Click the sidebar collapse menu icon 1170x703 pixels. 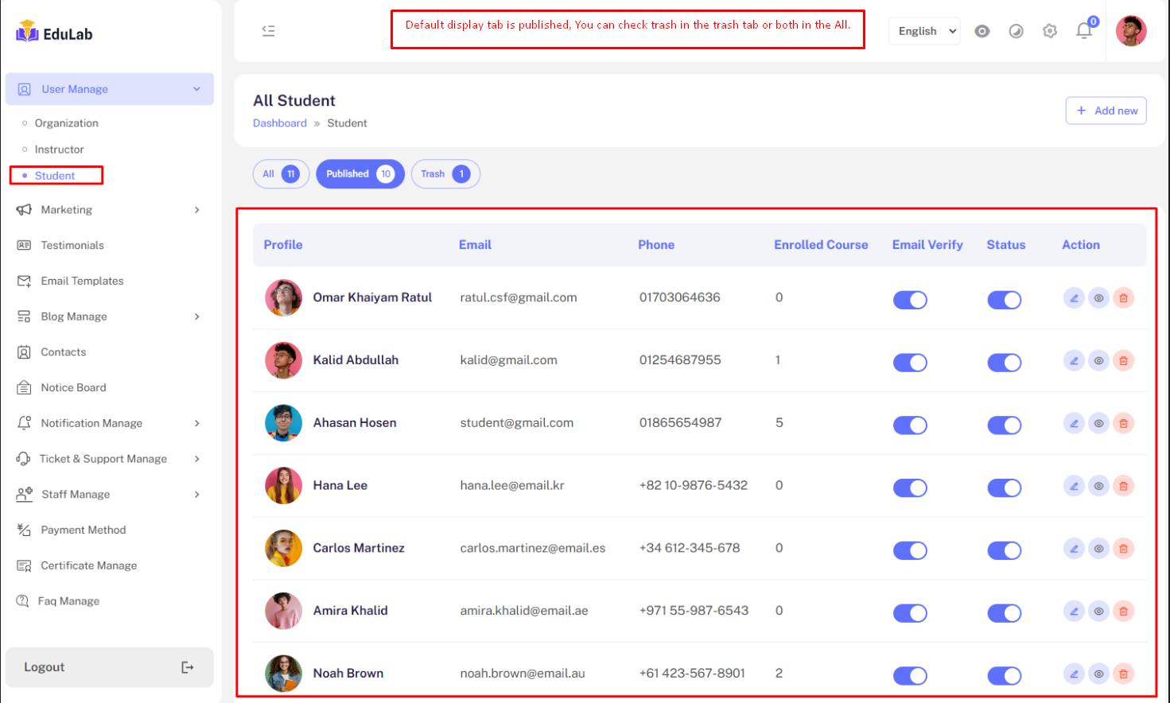(x=268, y=31)
